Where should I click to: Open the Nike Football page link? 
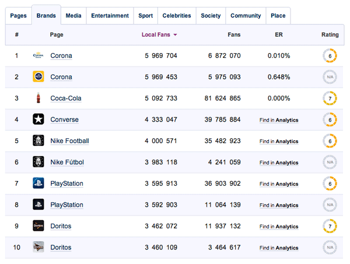[69, 141]
